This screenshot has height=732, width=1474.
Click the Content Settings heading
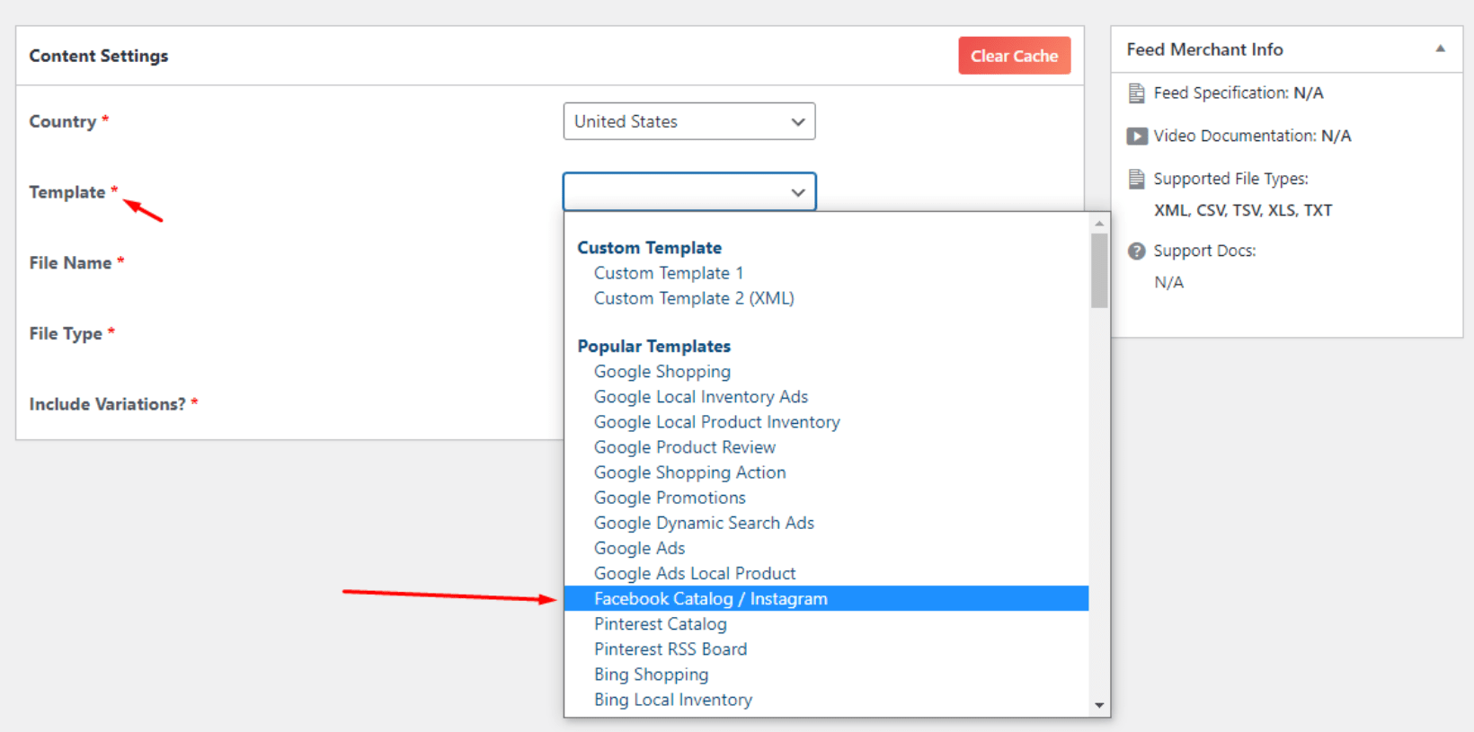pyautogui.click(x=99, y=56)
